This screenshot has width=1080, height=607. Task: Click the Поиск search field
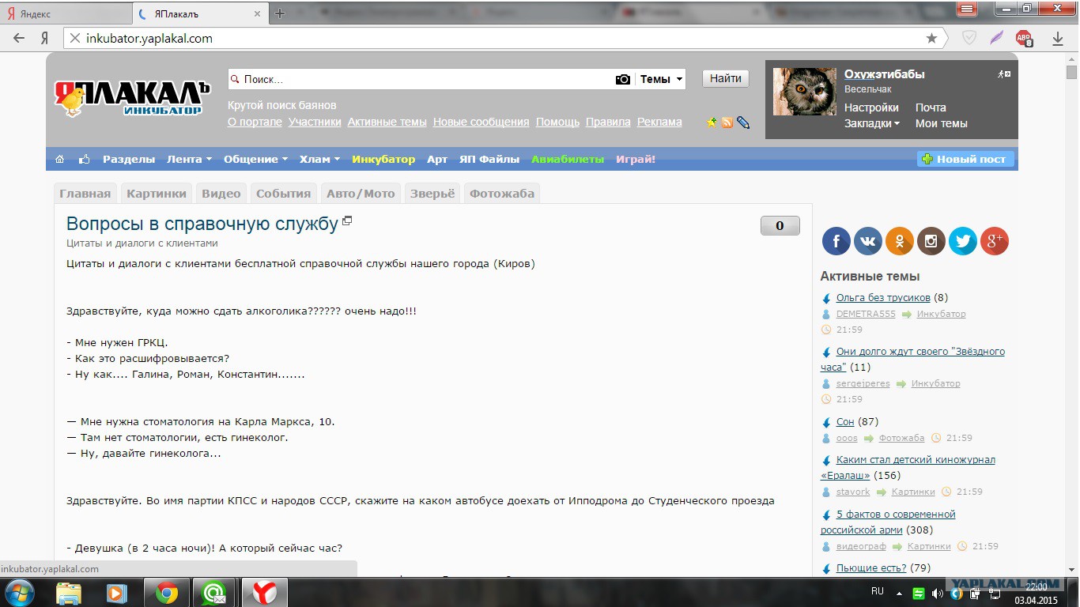421,79
